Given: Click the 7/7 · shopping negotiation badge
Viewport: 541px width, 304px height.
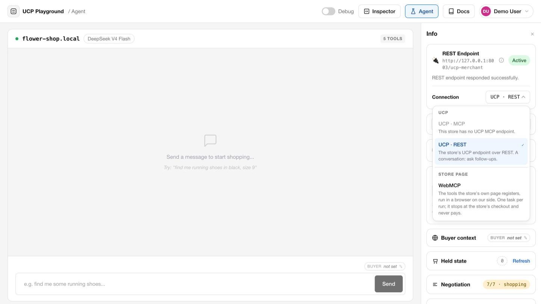Looking at the screenshot, I should pos(506,284).
